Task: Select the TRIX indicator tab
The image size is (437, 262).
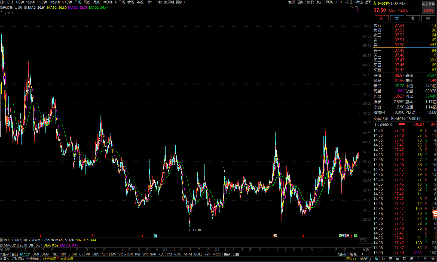Action: point(63,254)
